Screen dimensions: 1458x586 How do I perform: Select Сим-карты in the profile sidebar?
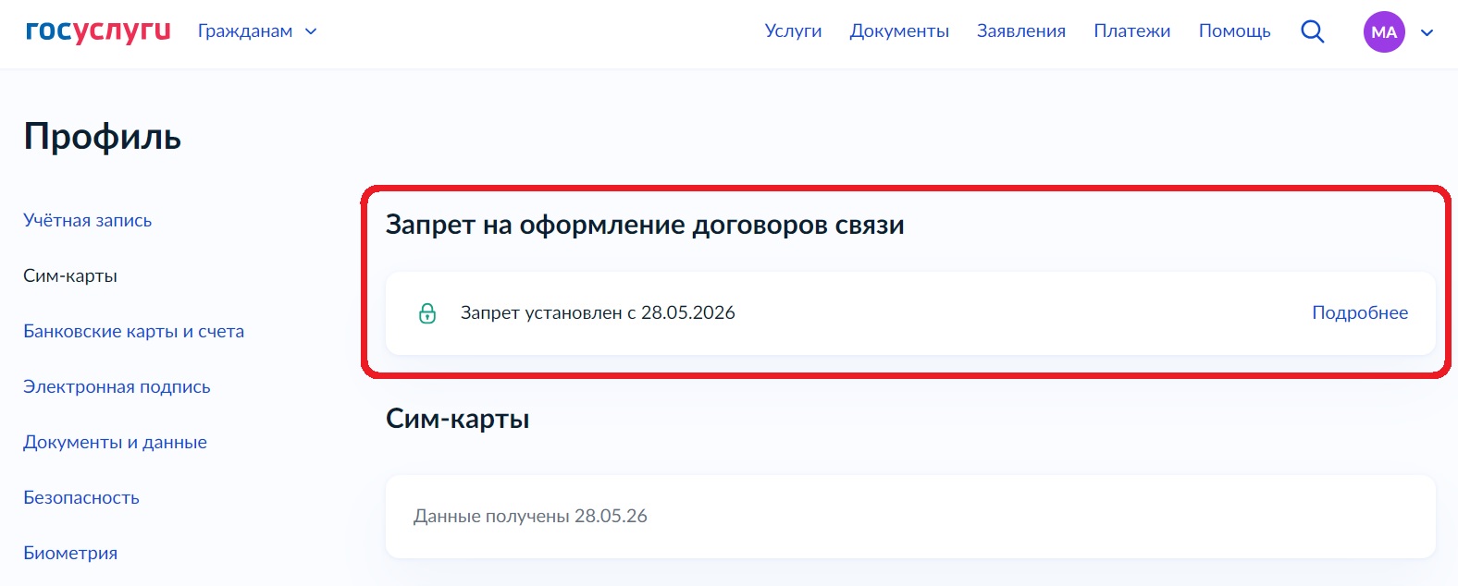coord(70,275)
